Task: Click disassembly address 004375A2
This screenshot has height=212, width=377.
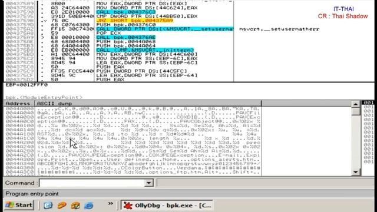Action: pos(19,29)
